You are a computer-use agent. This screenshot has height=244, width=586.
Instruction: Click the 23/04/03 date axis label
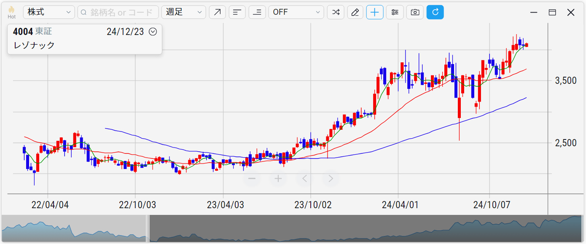(x=225, y=205)
